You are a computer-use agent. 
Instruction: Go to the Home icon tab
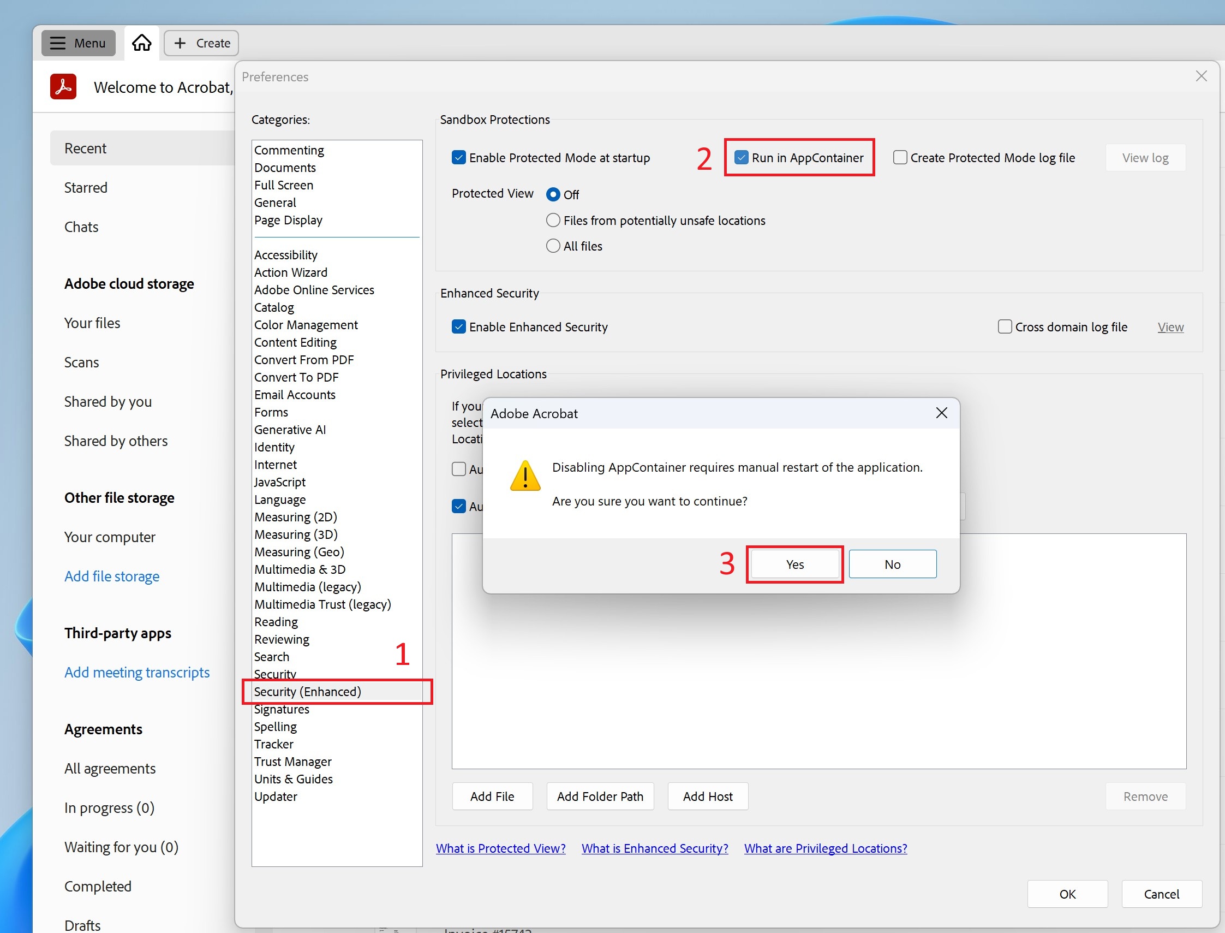[141, 43]
